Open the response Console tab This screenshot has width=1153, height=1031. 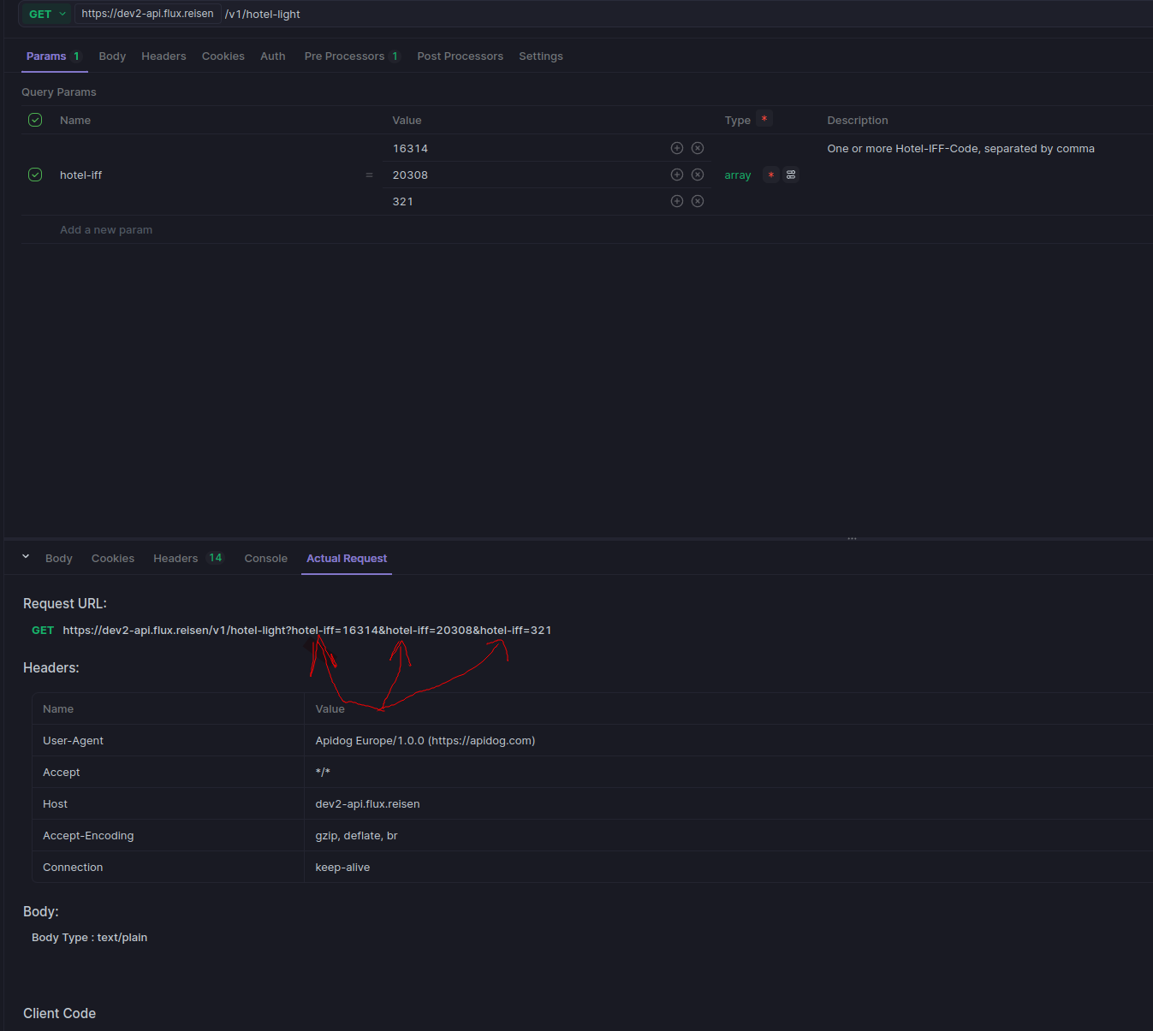265,559
